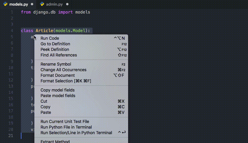
Task: Choose Run Code from context menu
Action: pos(81,38)
